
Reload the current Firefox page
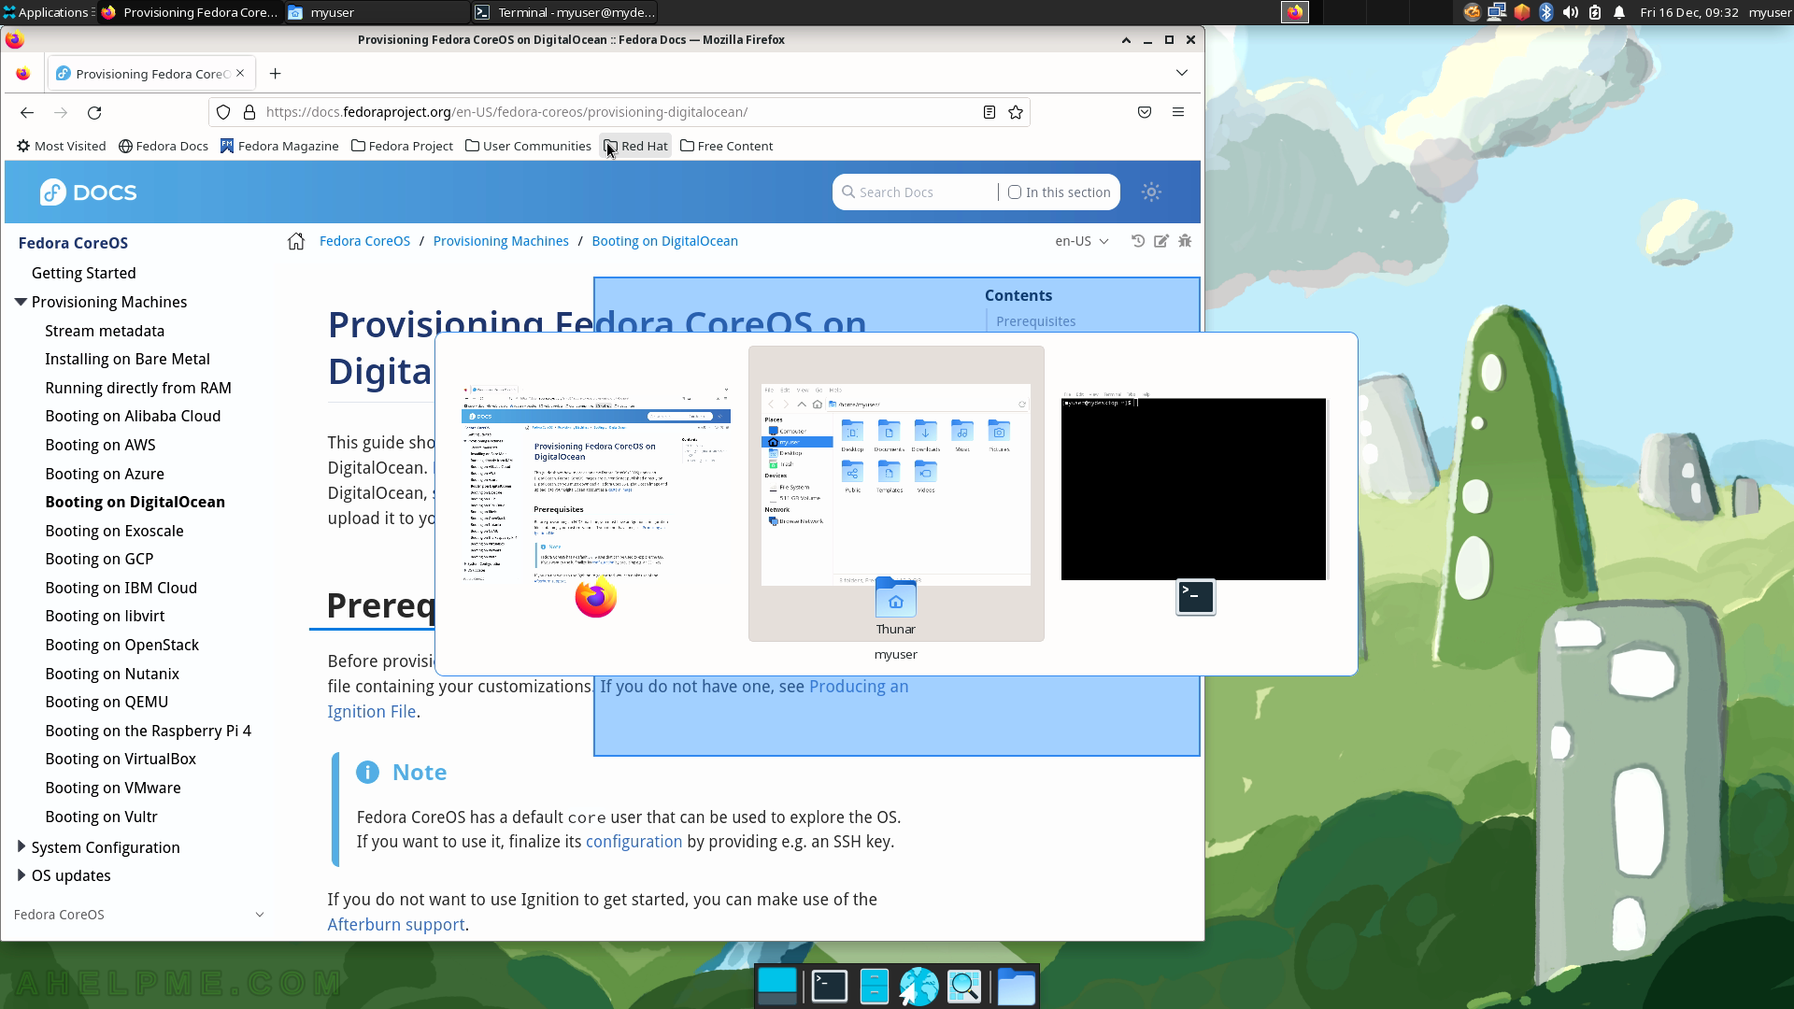pos(94,112)
